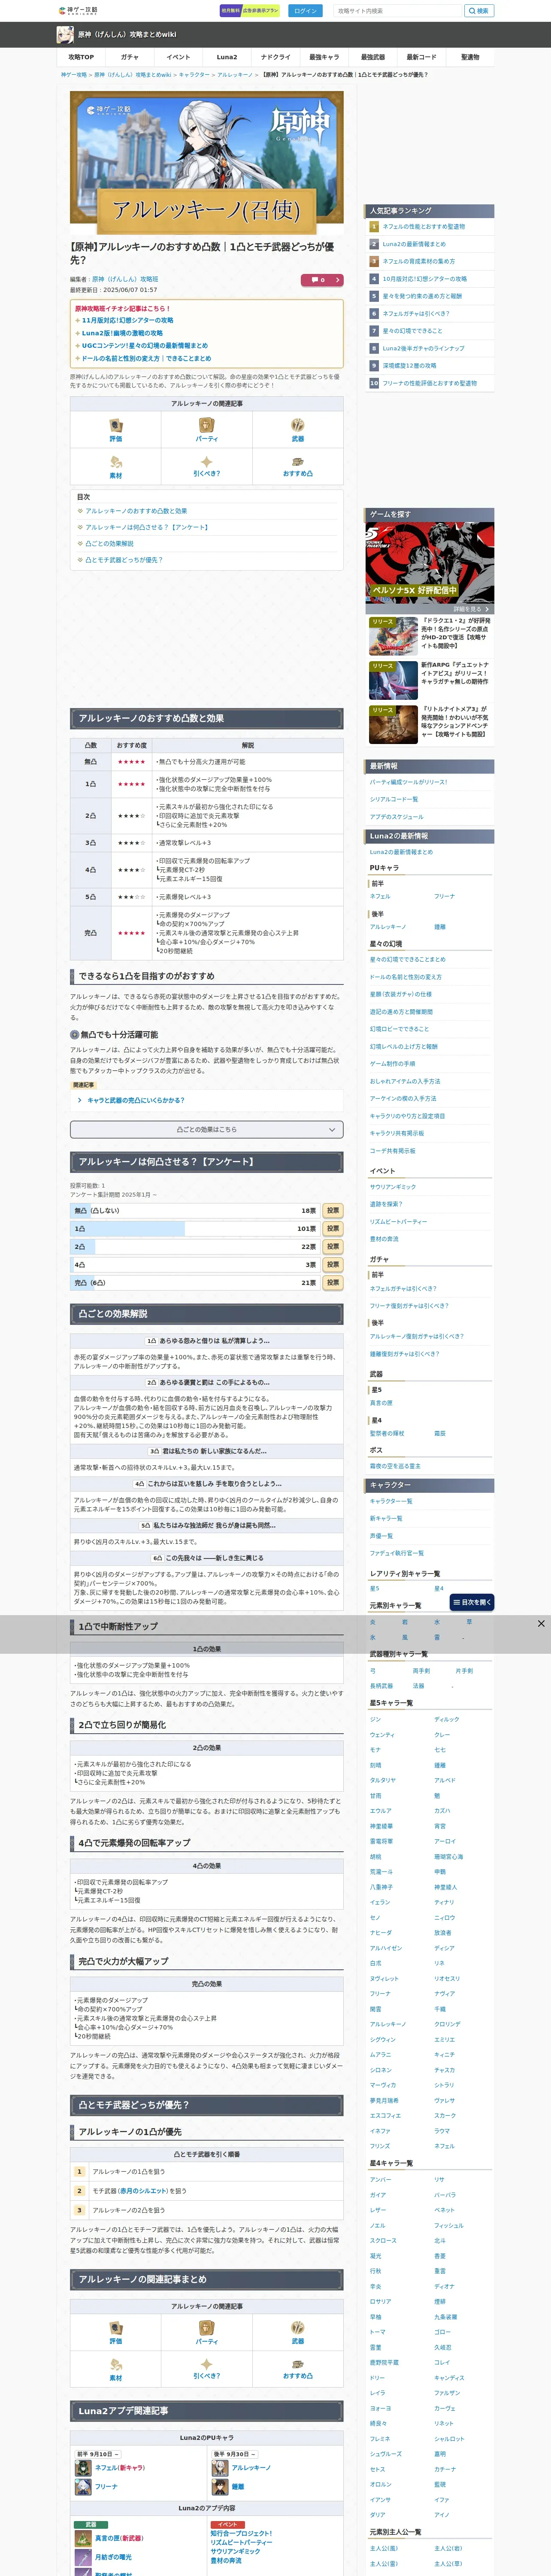This screenshot has height=2576, width=551.
Task: Open the パーティ icon in top related articles
Action: 206,425
